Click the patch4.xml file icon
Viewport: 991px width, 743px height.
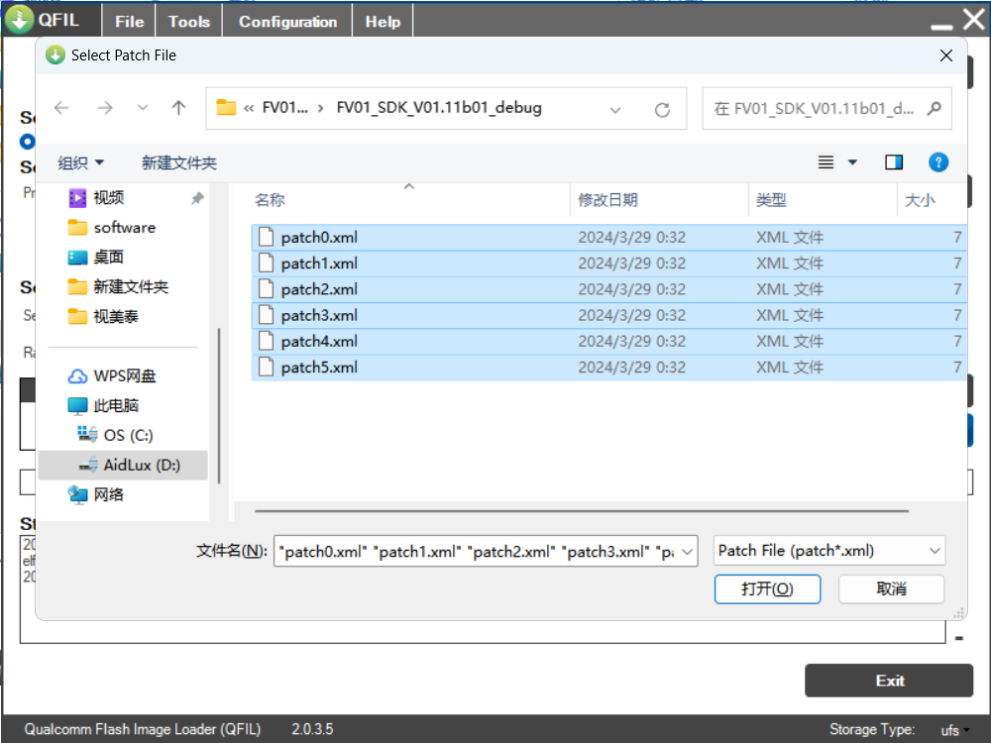pyautogui.click(x=266, y=341)
